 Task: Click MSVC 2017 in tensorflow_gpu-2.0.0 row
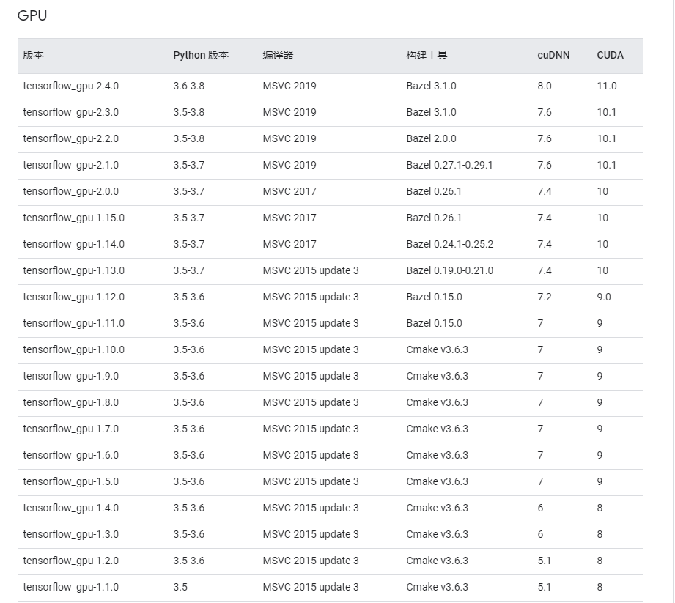click(x=289, y=191)
